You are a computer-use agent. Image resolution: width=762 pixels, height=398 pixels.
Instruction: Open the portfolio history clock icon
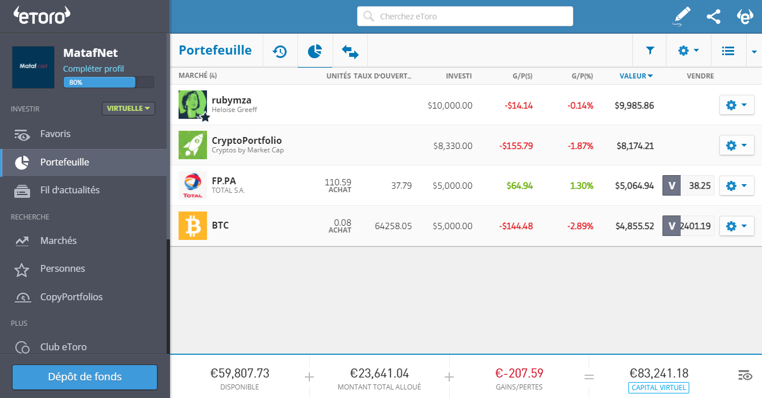pyautogui.click(x=280, y=51)
